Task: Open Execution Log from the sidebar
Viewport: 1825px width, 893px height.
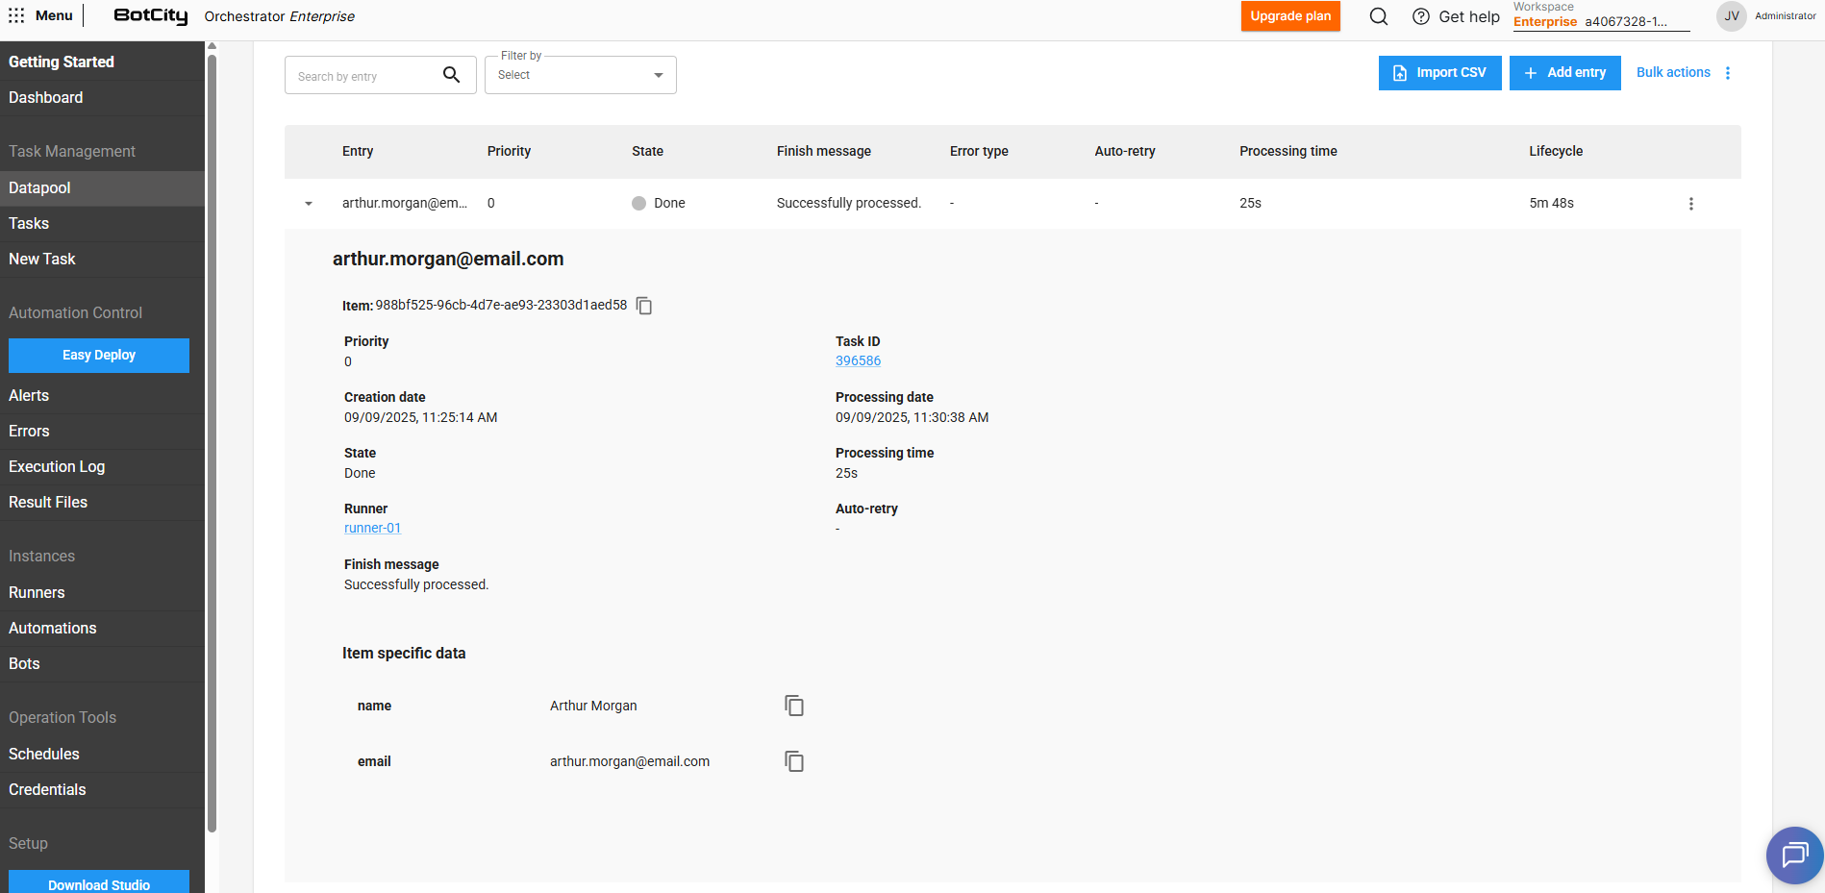Action: tap(57, 466)
